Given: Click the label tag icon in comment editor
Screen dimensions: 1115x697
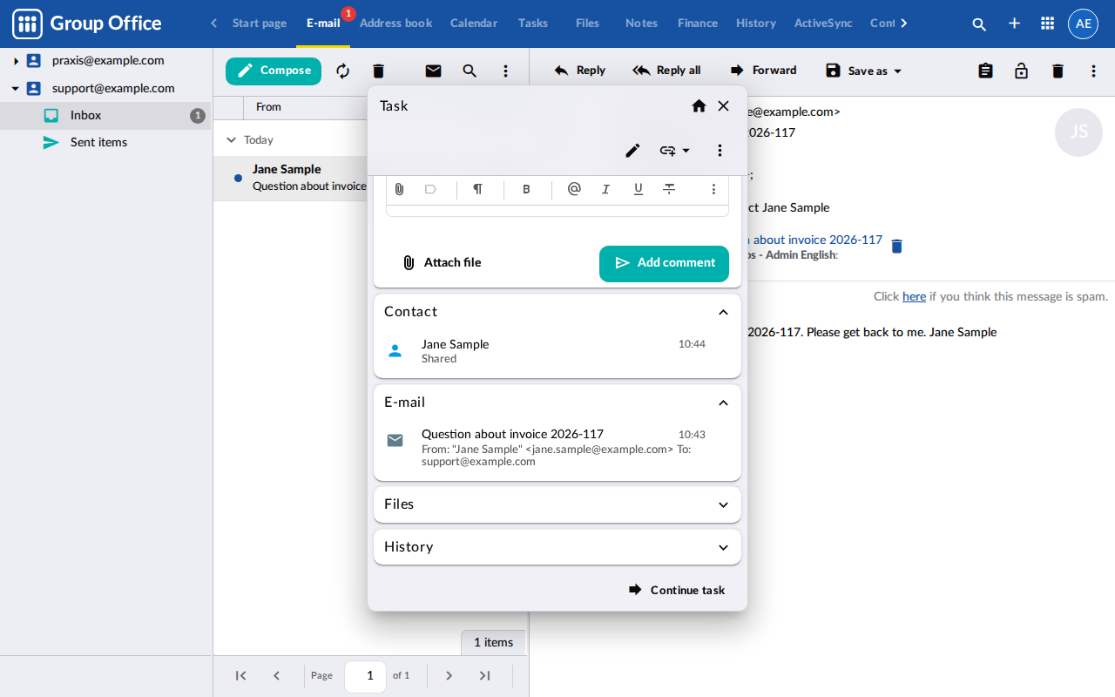Looking at the screenshot, I should click(x=430, y=189).
